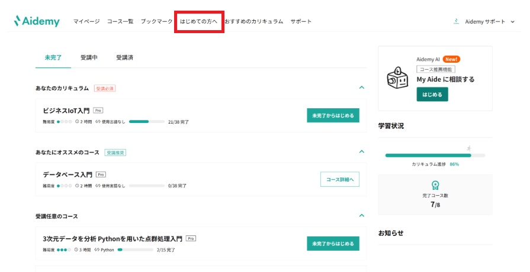
Task: Collapse the あなたのカリキュラム section
Action: point(361,88)
